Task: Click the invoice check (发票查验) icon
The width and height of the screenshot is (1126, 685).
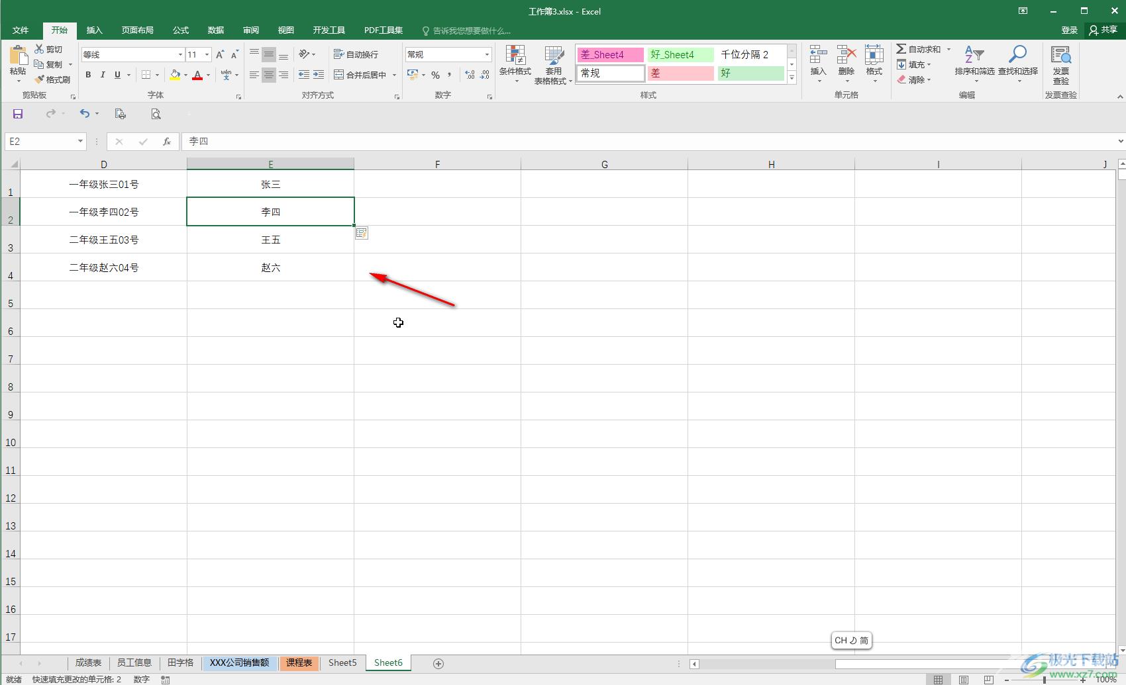Action: tap(1061, 56)
